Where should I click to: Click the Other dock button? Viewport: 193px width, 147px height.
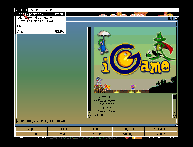click(161, 134)
